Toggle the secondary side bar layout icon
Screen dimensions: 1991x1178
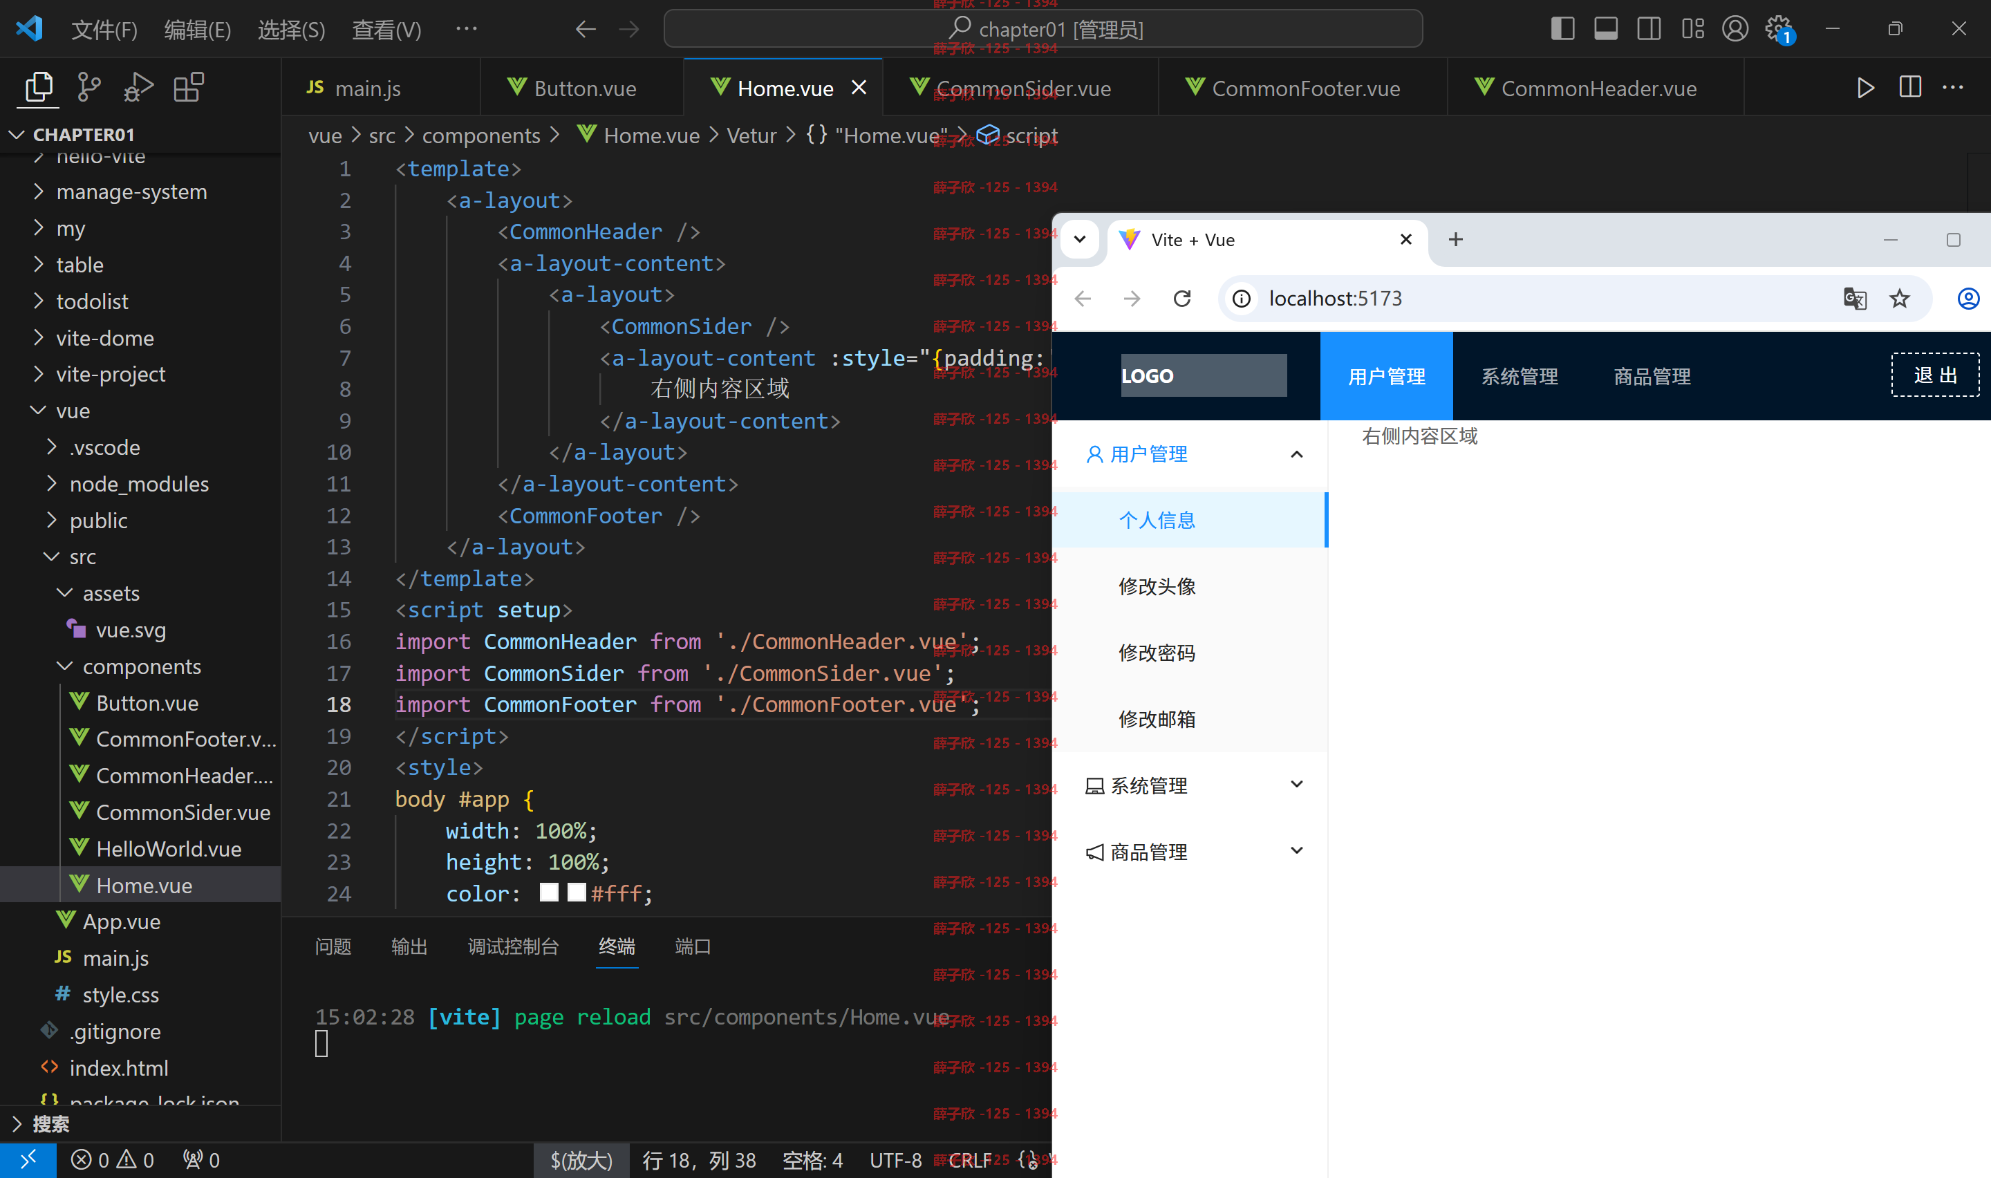pyautogui.click(x=1649, y=29)
